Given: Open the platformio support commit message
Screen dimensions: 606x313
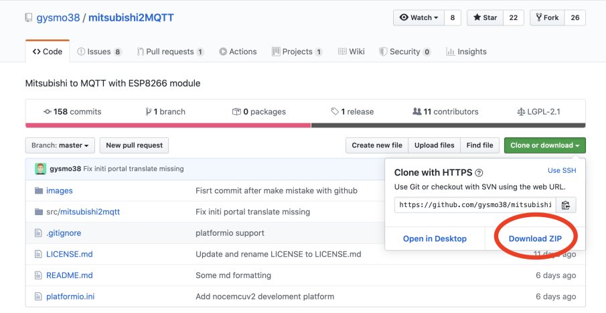Looking at the screenshot, I should (x=230, y=233).
